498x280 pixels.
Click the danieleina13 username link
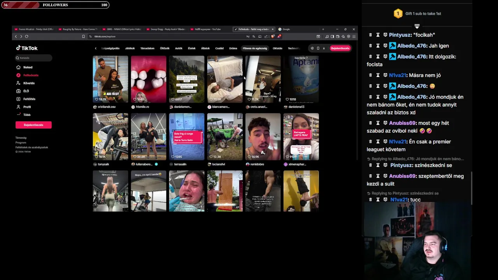[296, 107]
